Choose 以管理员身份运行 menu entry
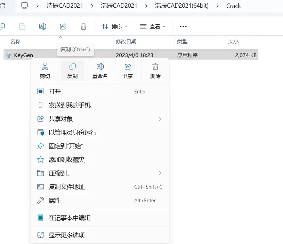 pyautogui.click(x=100, y=133)
